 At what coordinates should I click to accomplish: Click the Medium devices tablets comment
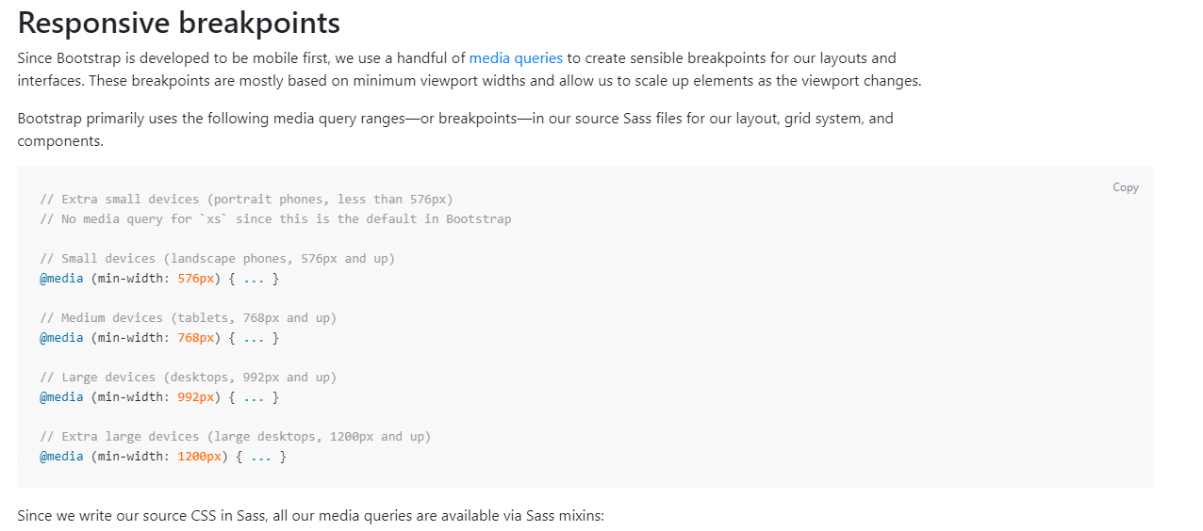click(x=189, y=318)
